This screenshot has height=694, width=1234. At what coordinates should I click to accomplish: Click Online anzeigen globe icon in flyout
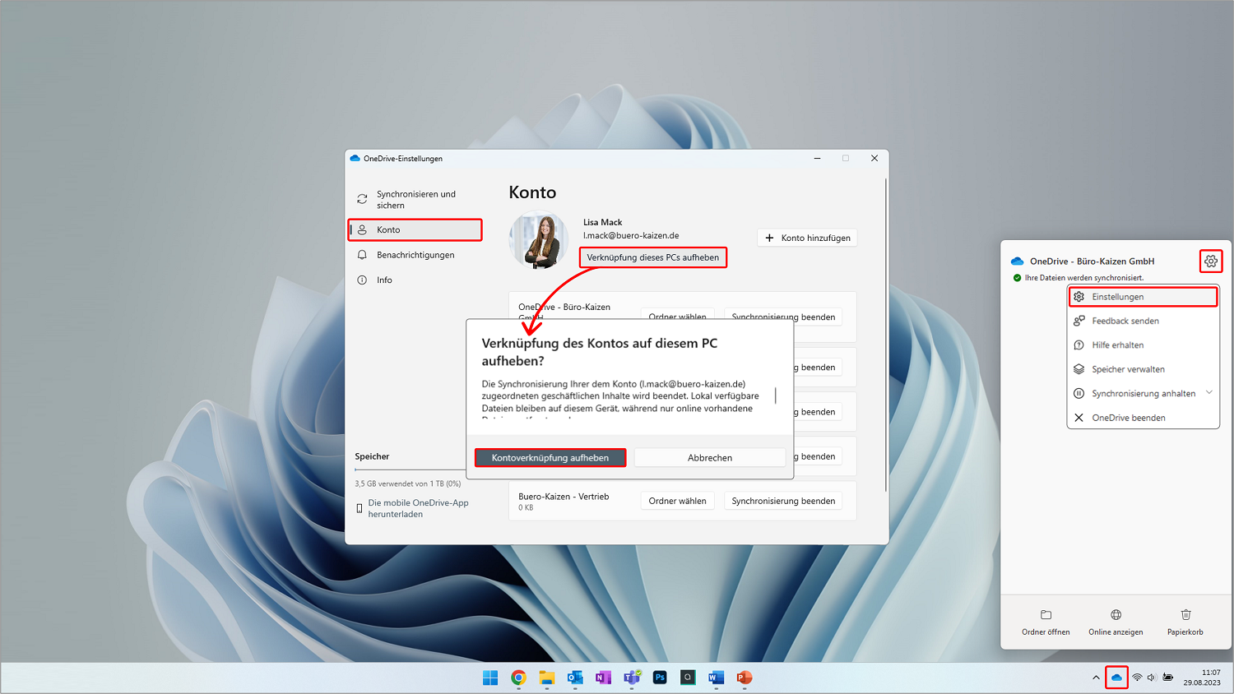pyautogui.click(x=1116, y=614)
